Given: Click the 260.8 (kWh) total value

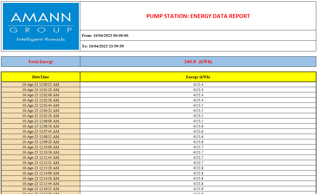Looking at the screenshot, I should [x=198, y=62].
